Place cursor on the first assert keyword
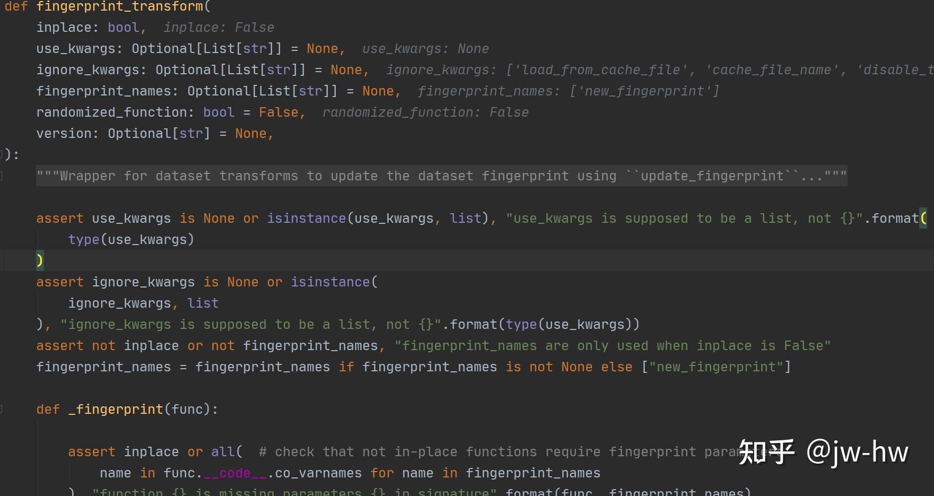This screenshot has height=496, width=934. point(59,218)
